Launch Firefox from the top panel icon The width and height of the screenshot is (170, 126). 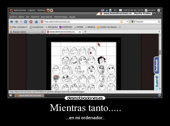coord(48,10)
